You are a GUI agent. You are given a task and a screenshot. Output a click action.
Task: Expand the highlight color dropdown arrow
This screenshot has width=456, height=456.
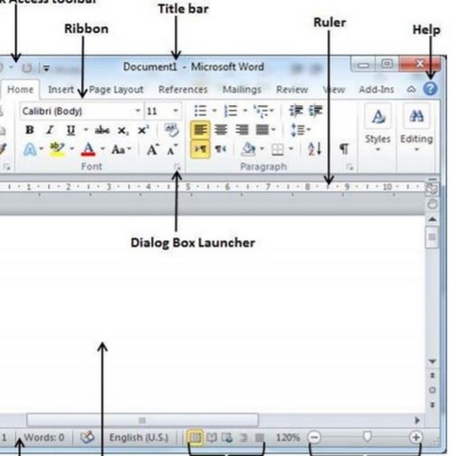[x=72, y=149]
